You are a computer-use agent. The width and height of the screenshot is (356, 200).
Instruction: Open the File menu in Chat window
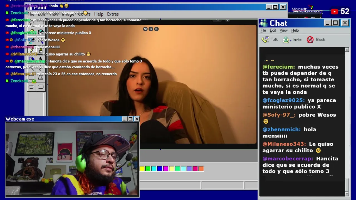pos(263,30)
